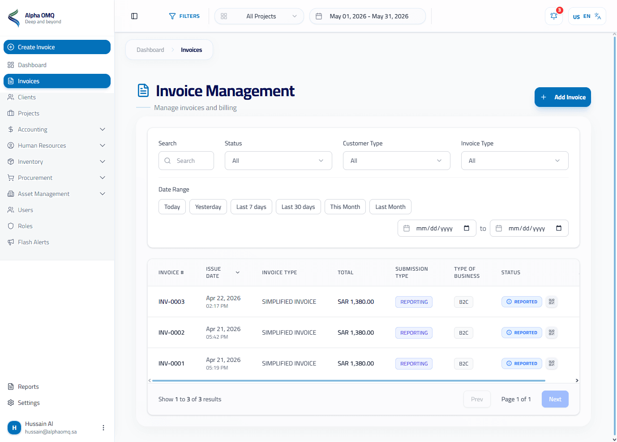This screenshot has width=617, height=442.
Task: Click invoice number INV-0001
Action: (x=171, y=363)
